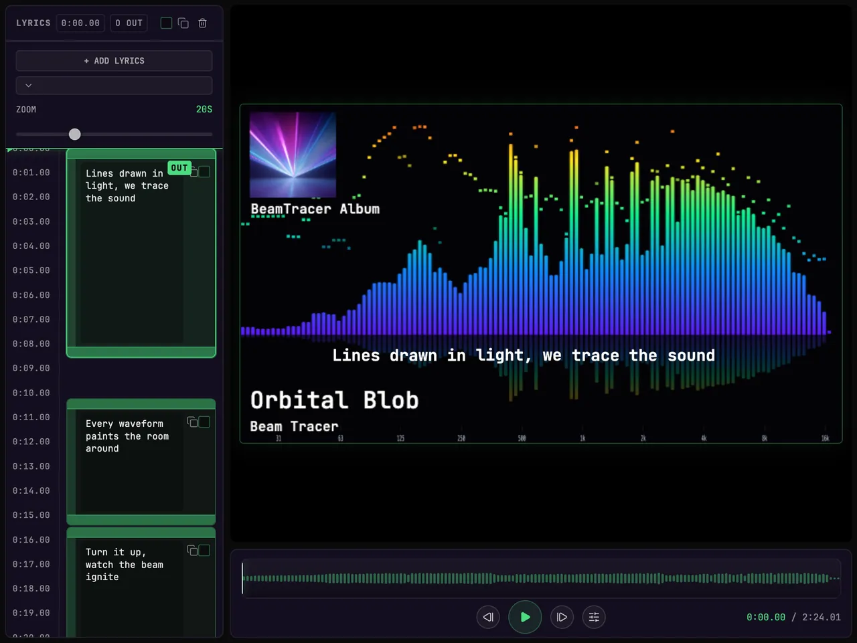Select 'Turn it up, watch the beam ignite' text
The height and width of the screenshot is (643, 857).
click(x=125, y=565)
